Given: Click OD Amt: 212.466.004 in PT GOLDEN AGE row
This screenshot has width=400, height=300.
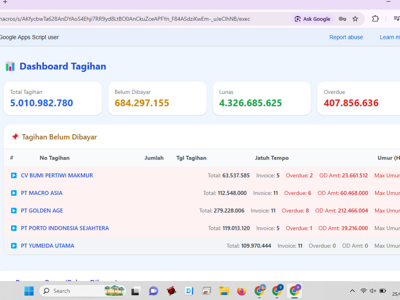Looking at the screenshot, I should click(x=342, y=211).
